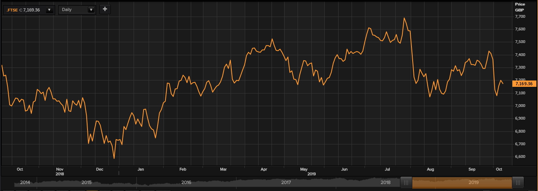This screenshot has width=538, height=191.
Task: Click the plus button to add a series
Action: click(105, 9)
